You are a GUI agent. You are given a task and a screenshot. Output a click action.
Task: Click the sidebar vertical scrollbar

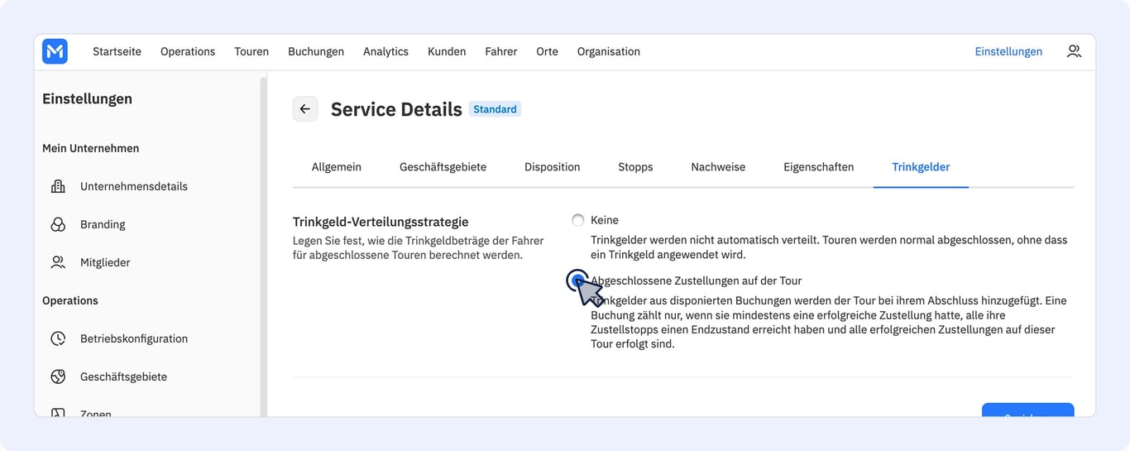(263, 247)
